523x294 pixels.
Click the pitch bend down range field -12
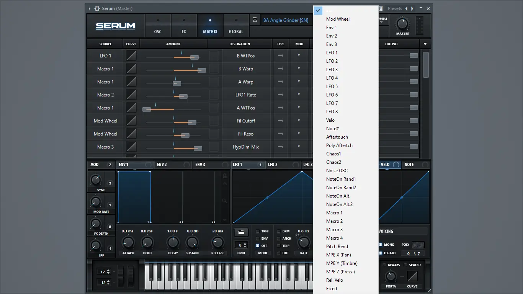104,283
